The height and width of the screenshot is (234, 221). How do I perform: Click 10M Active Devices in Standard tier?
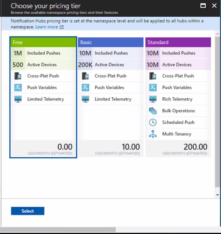[x=178, y=65]
